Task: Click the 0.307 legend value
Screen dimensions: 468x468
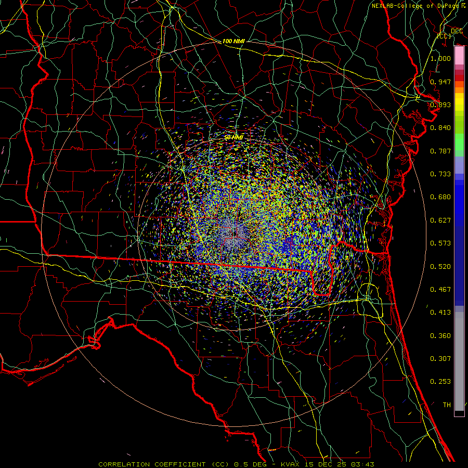Action: 440,359
